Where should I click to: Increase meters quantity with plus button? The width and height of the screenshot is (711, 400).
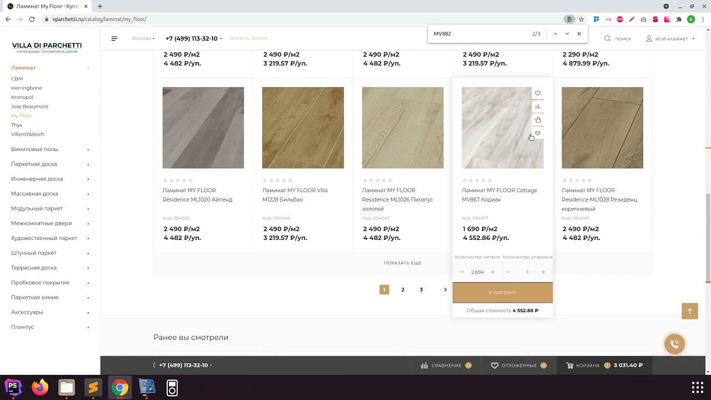(493, 272)
